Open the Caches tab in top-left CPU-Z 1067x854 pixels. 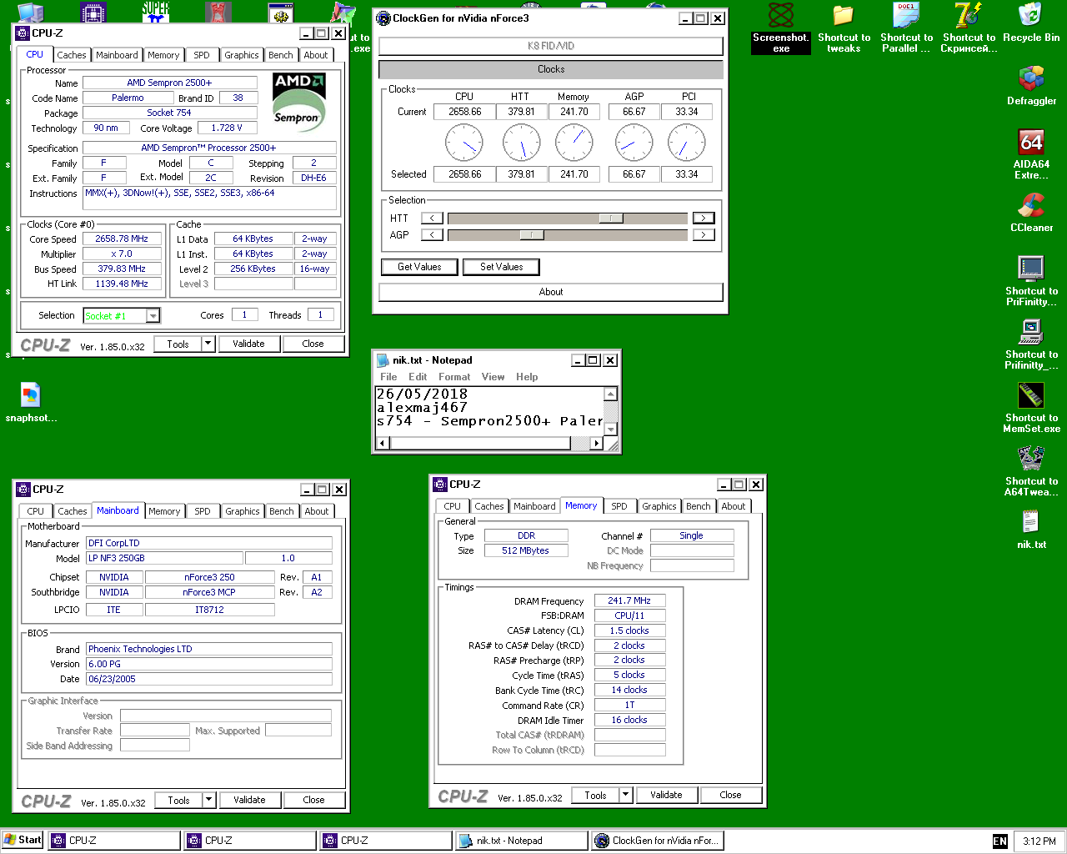tap(72, 55)
